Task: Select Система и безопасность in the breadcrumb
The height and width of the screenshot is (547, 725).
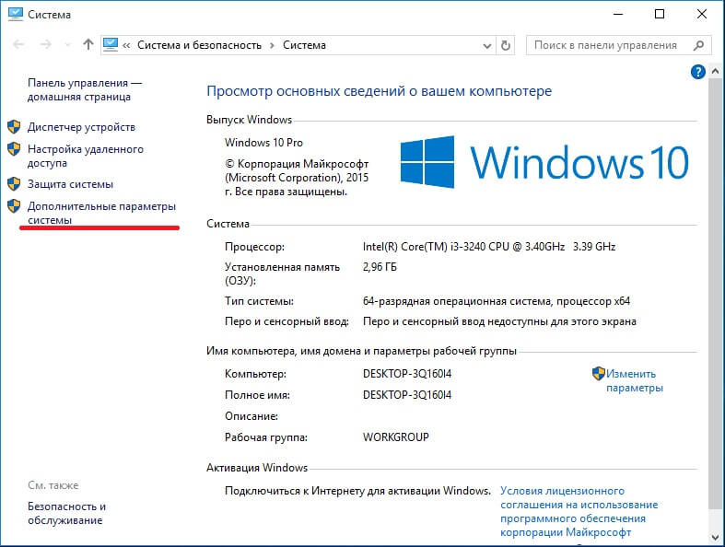Action: pyautogui.click(x=199, y=45)
